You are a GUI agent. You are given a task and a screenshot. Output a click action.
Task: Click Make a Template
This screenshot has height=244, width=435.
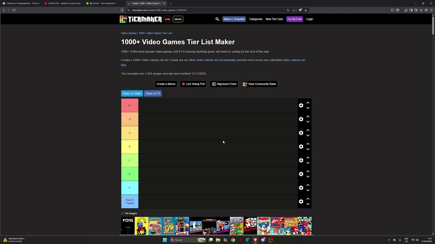[x=234, y=19]
